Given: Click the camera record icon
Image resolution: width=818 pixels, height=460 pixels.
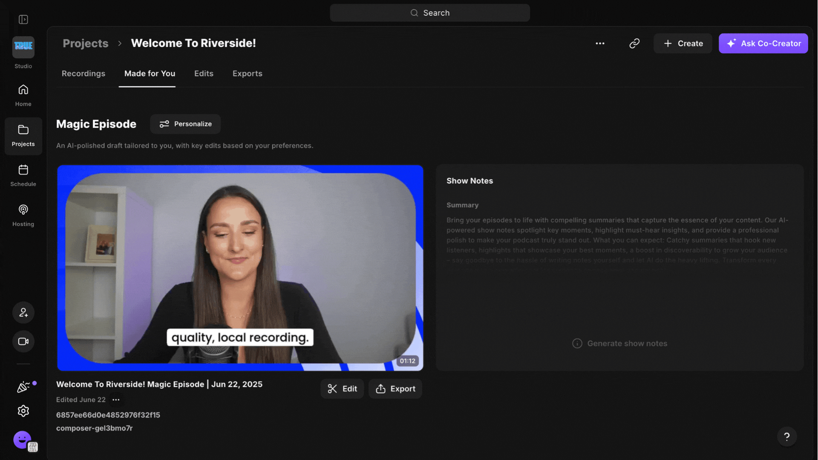Looking at the screenshot, I should 23,342.
